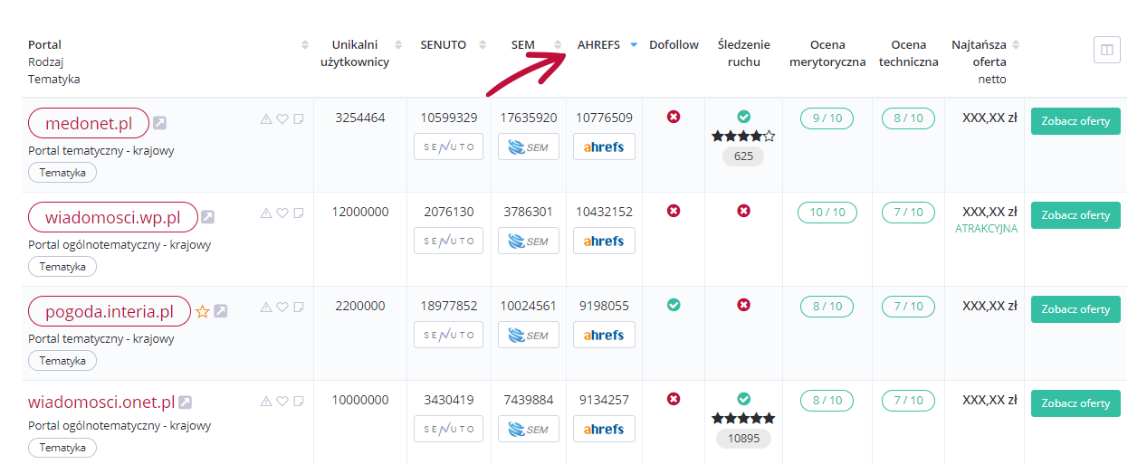Open the wiadomosci.onet.pl portal link

coord(101,402)
